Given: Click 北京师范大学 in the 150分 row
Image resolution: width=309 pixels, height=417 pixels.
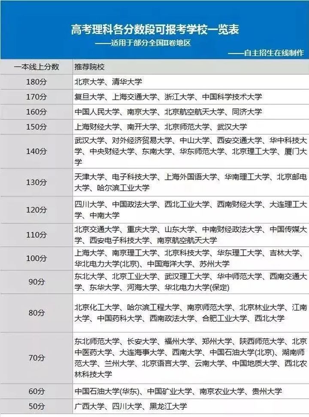Looking at the screenshot, I should coord(187,127).
